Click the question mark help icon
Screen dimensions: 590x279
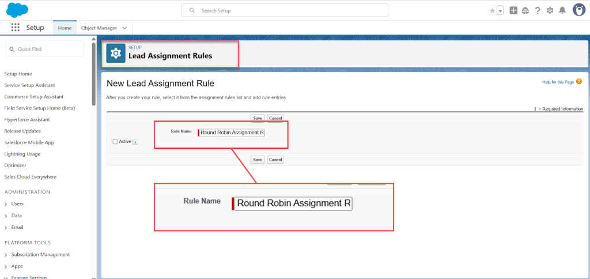tap(538, 10)
